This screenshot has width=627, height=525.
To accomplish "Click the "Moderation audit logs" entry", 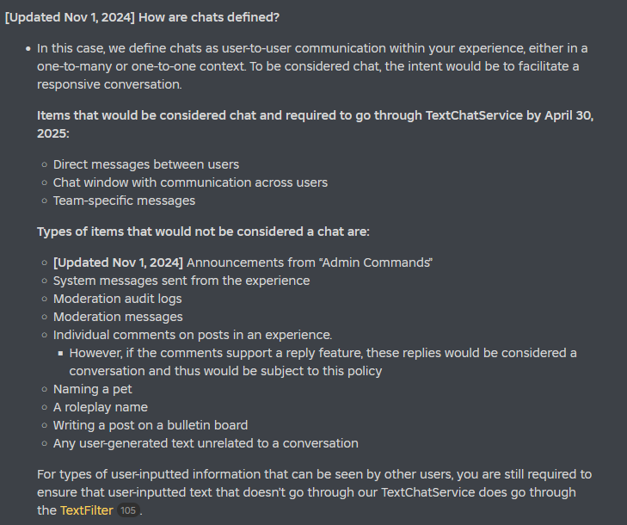I will 118,299.
